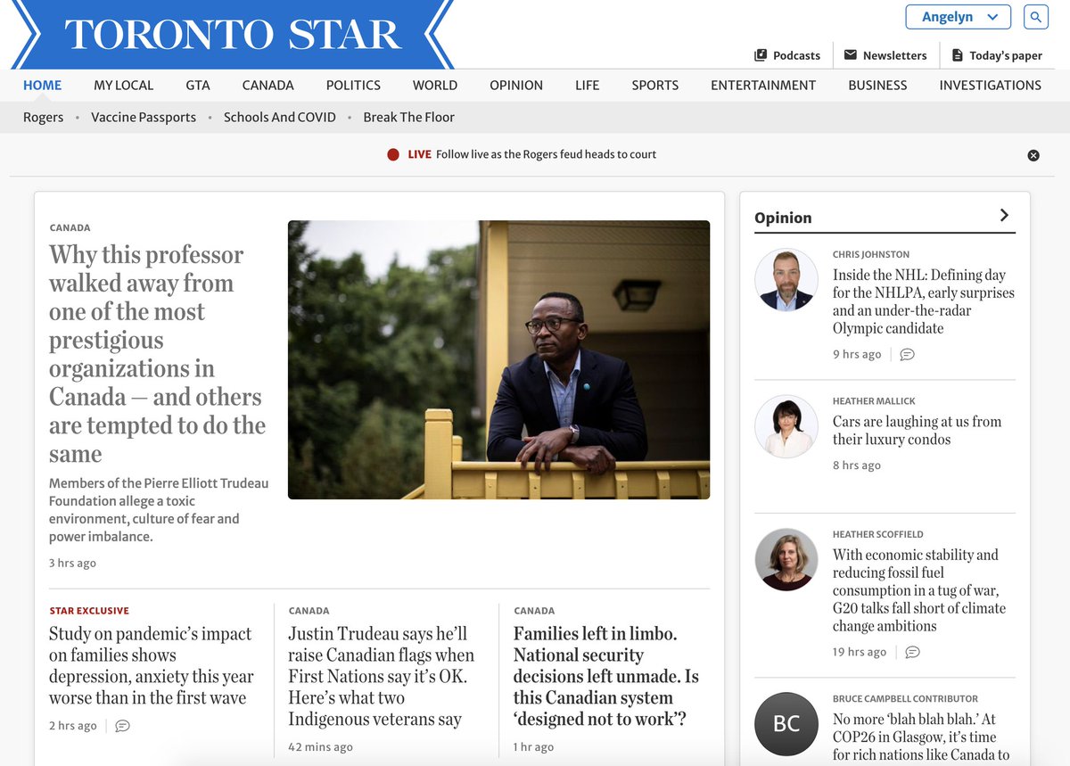Image resolution: width=1070 pixels, height=766 pixels.
Task: Open Families left in limbo article
Action: (x=606, y=677)
